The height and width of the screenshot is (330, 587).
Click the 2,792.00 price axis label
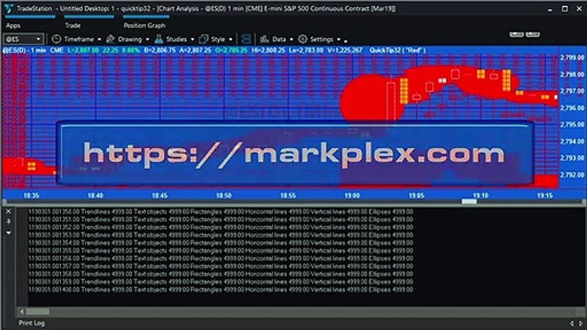tap(572, 175)
